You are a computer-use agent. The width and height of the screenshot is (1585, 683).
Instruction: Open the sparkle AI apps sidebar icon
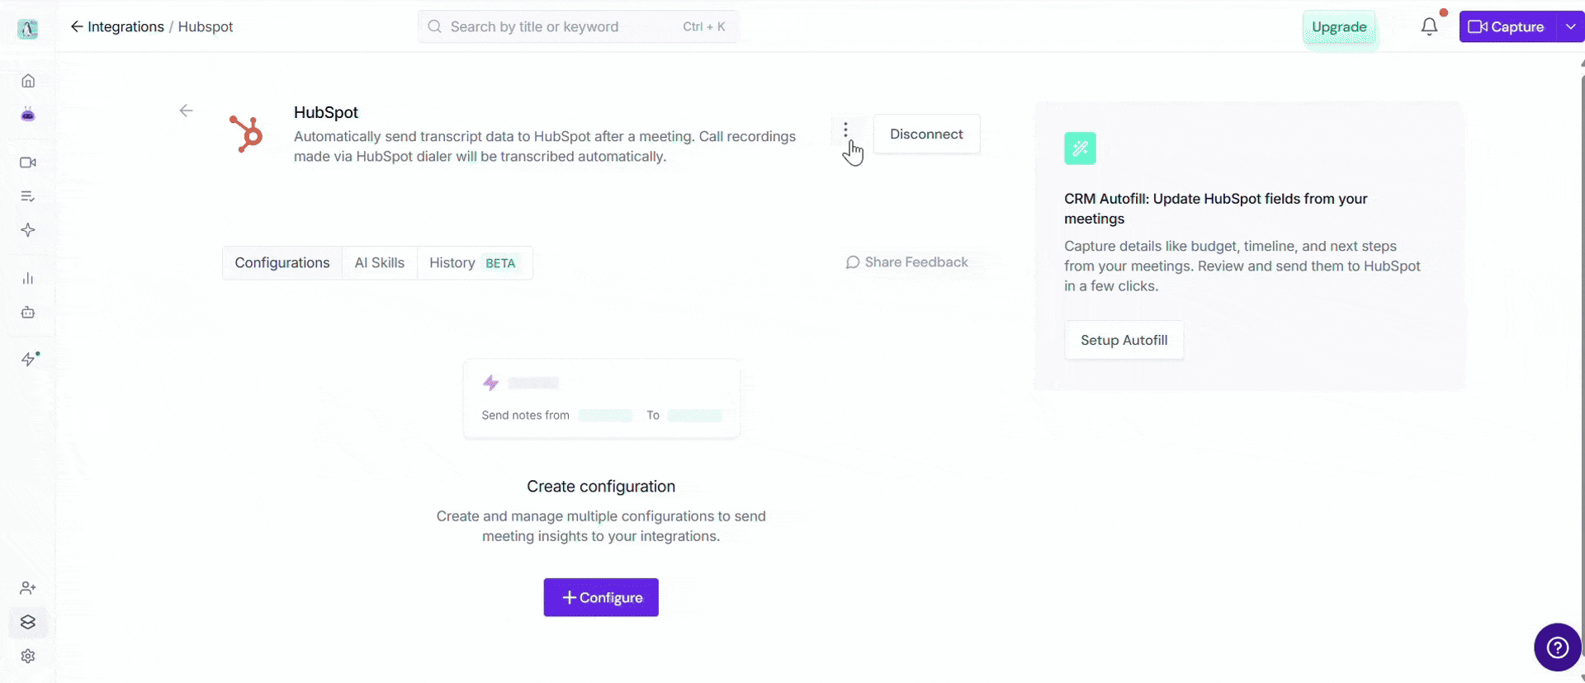(28, 230)
